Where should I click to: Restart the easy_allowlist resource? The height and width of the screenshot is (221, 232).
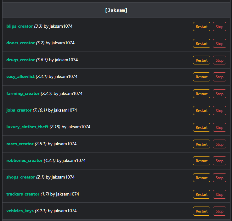tap(201, 77)
